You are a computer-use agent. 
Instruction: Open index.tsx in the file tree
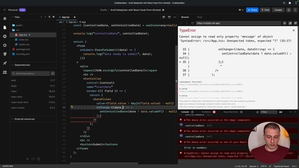click(23, 40)
